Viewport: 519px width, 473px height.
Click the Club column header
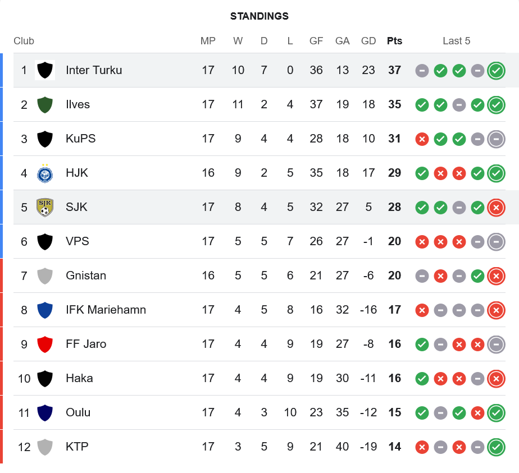(x=24, y=41)
